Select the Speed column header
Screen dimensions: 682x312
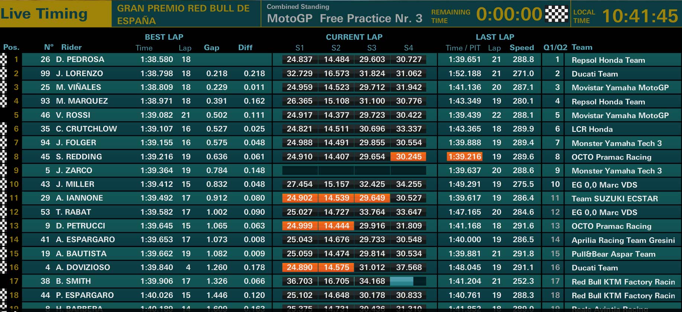(521, 48)
